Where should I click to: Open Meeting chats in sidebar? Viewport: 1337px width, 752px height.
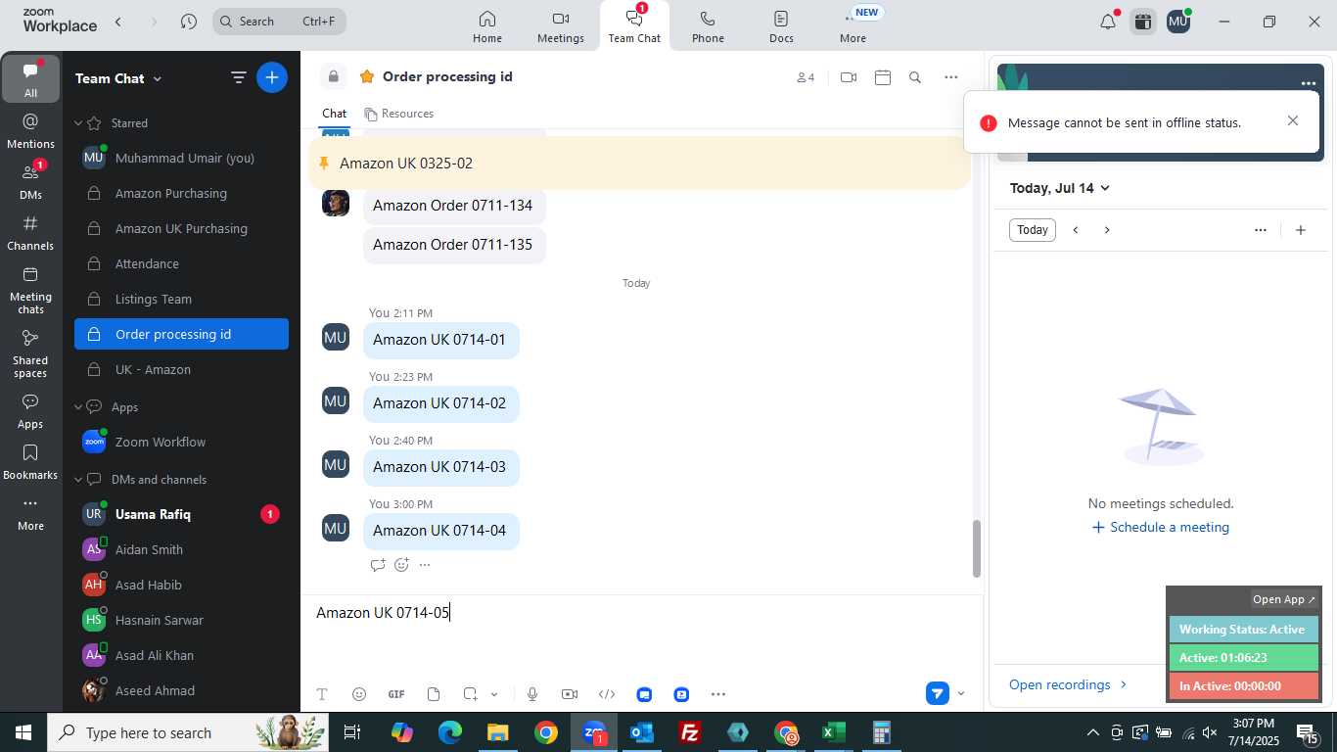click(x=30, y=291)
